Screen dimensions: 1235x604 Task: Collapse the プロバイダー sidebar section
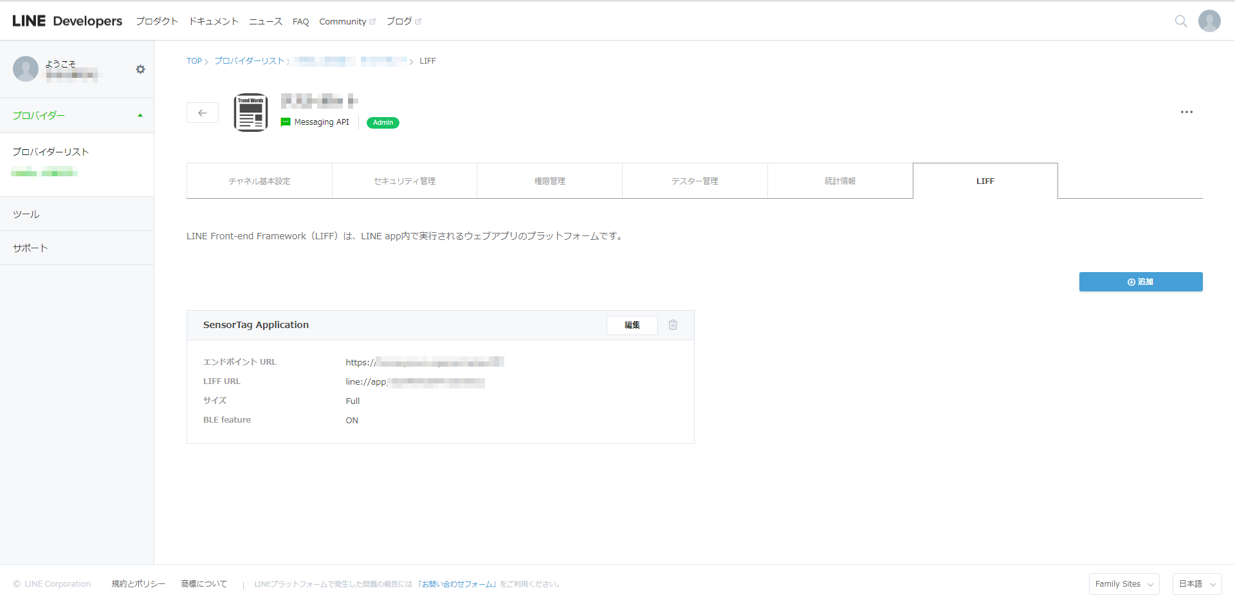point(77,116)
